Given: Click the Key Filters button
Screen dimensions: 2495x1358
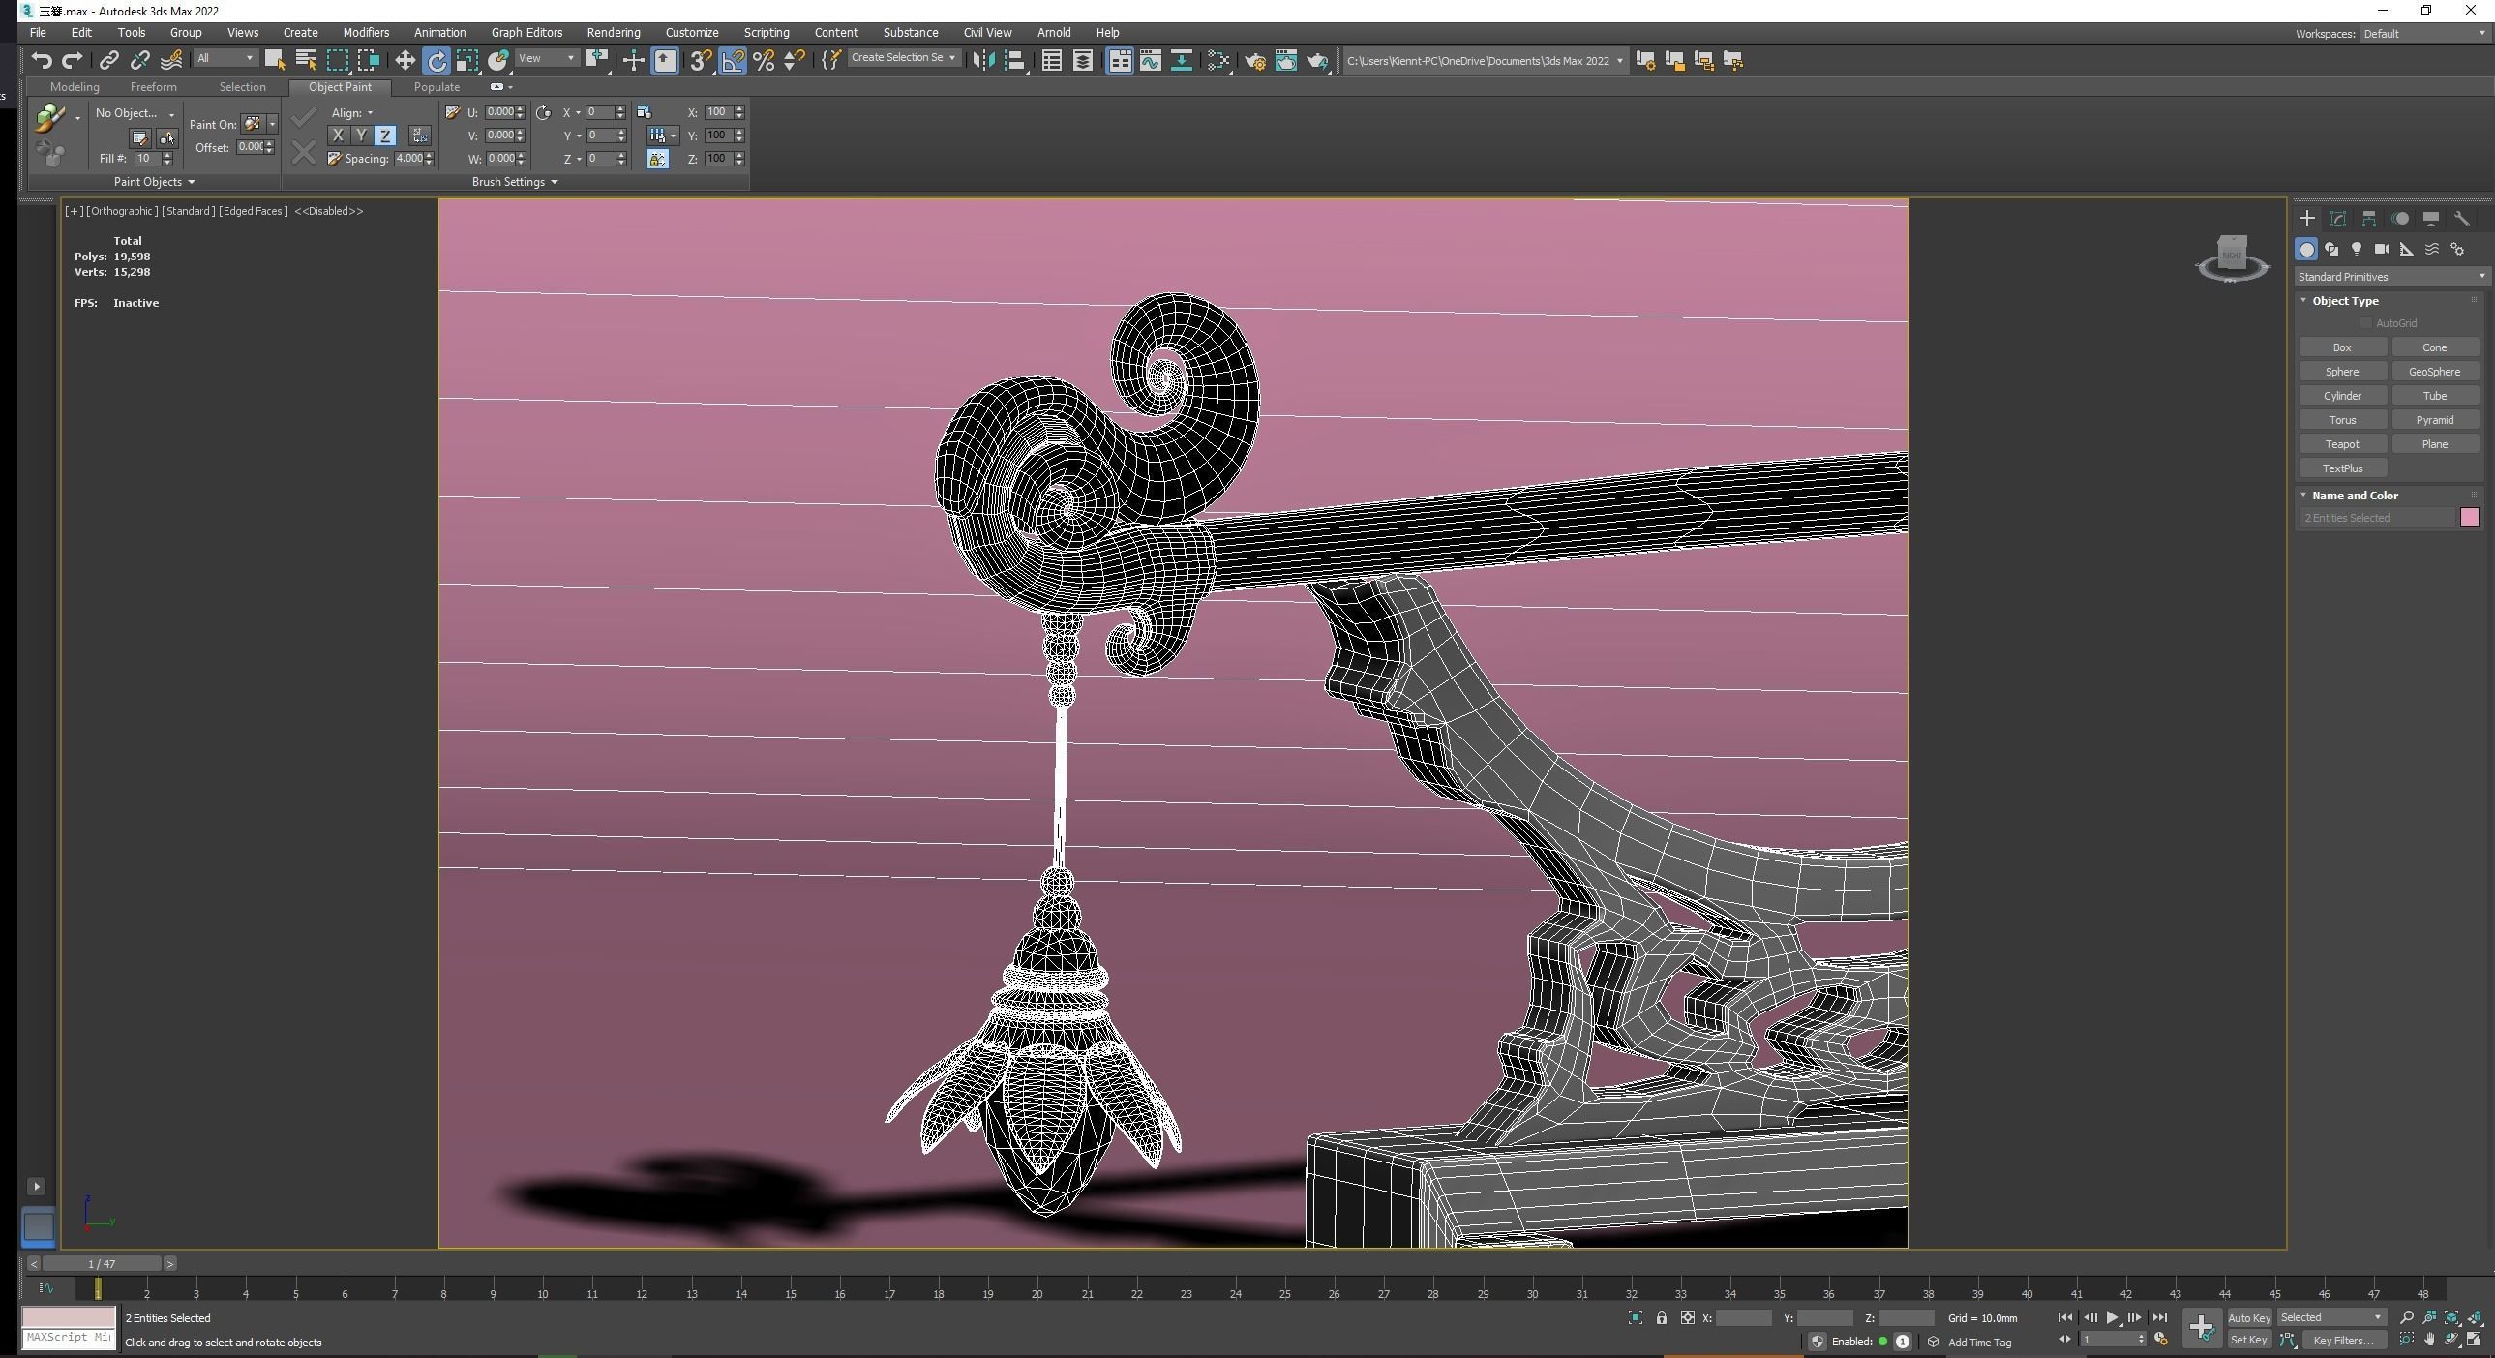Looking at the screenshot, I should tap(2342, 1341).
